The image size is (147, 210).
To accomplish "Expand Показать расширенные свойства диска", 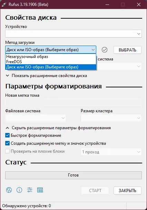I will [x=46, y=76].
